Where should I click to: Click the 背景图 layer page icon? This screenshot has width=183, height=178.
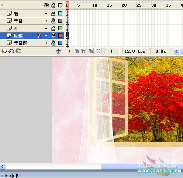pyautogui.click(x=10, y=43)
